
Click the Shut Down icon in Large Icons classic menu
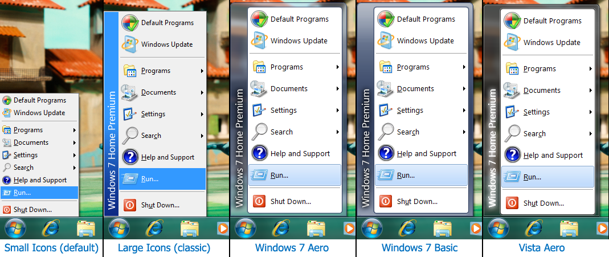(x=130, y=205)
